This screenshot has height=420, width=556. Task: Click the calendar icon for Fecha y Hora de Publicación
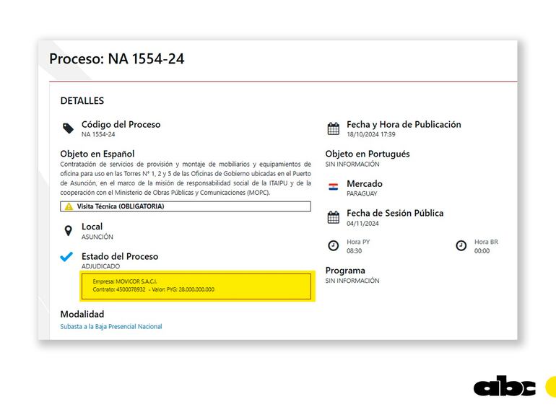[333, 129]
